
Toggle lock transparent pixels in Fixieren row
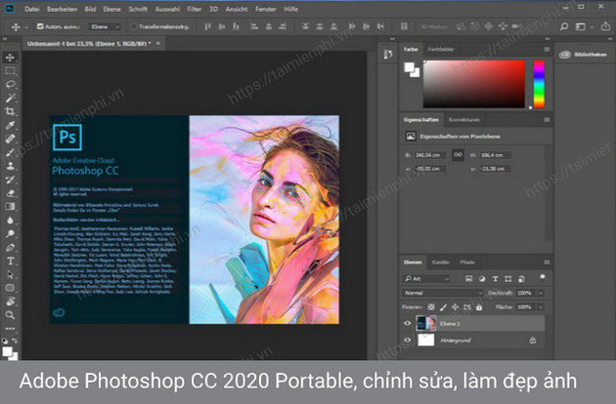coord(431,307)
